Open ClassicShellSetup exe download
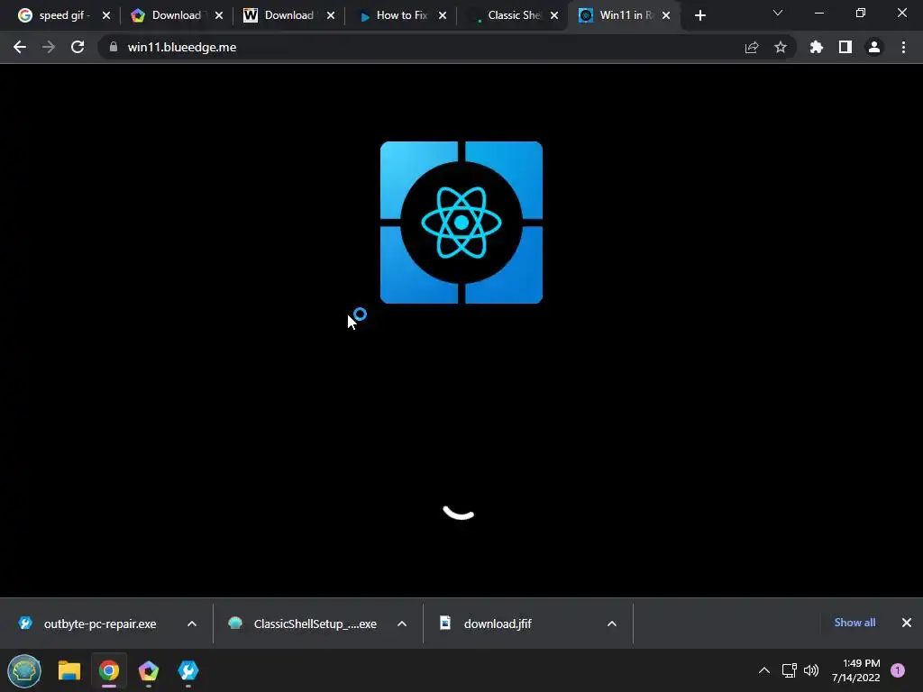 click(303, 624)
